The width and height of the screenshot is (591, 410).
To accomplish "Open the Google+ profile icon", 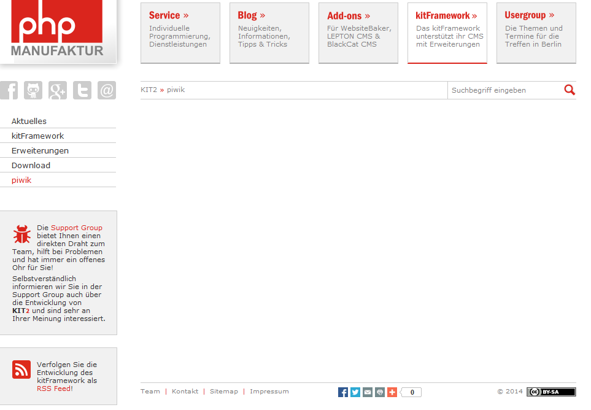I will (58, 90).
